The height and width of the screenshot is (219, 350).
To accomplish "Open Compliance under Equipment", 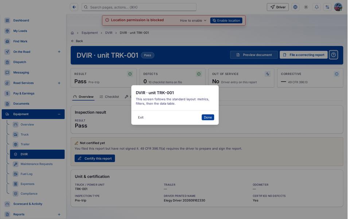I will 37,194.
